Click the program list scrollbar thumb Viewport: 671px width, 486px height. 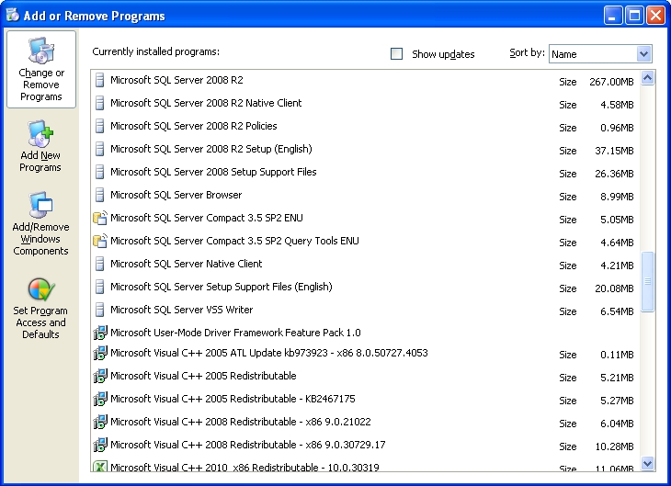coord(647,281)
